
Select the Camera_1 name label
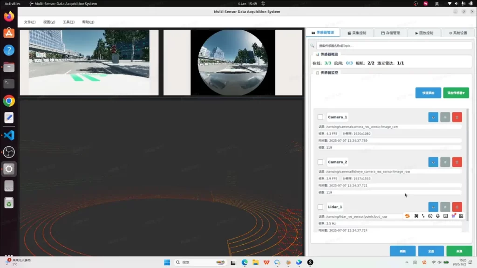click(x=337, y=117)
